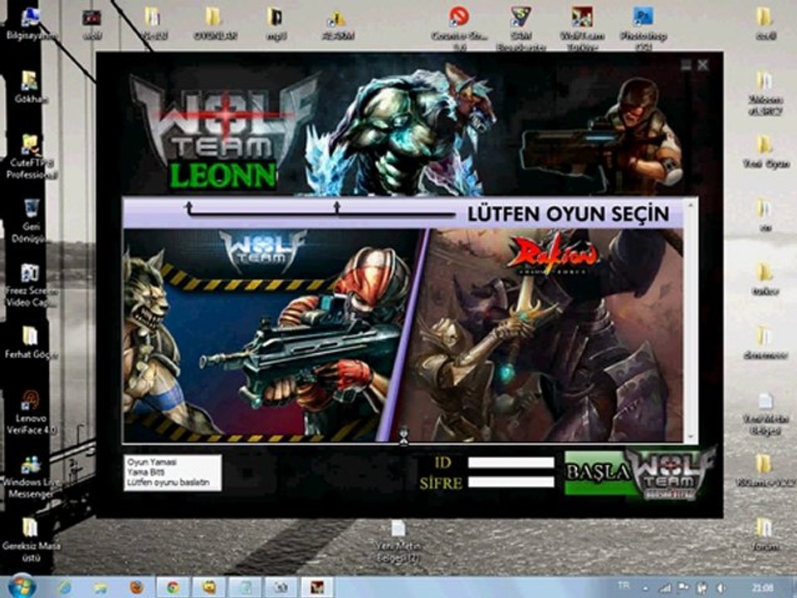Open the Gereksiz Masaüstü folder

point(31,540)
